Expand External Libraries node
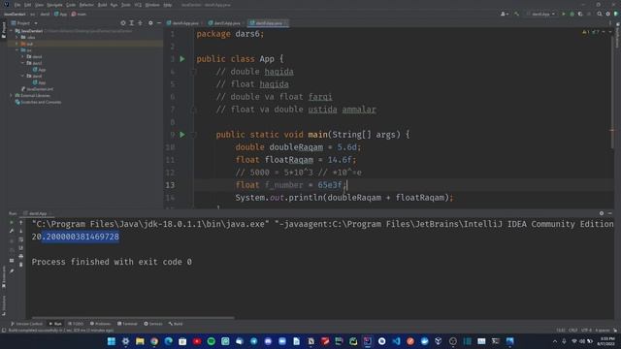Image resolution: width=621 pixels, height=349 pixels. 11,95
